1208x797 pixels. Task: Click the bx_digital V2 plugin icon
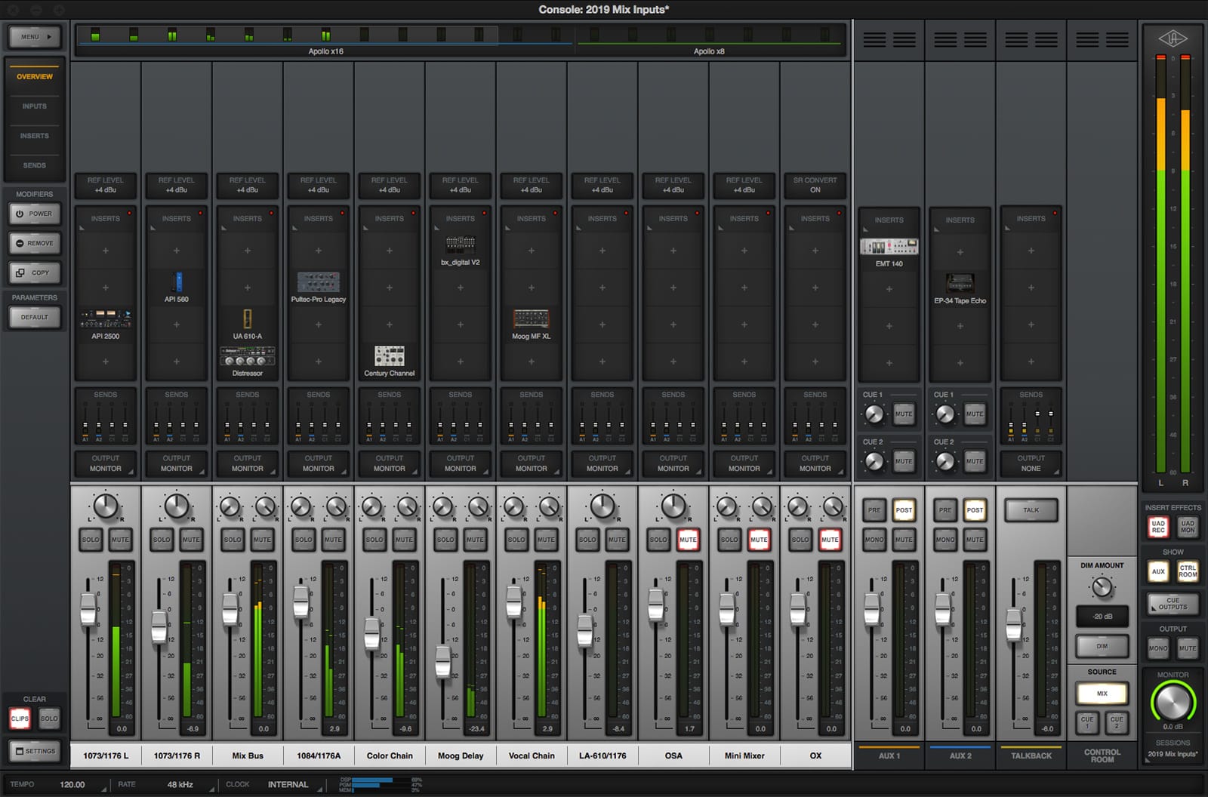(x=461, y=245)
